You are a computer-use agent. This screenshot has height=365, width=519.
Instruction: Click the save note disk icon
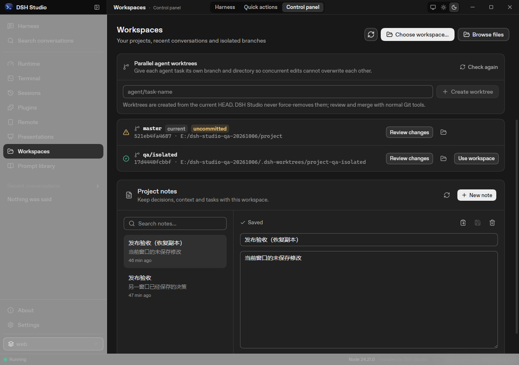tap(478, 223)
